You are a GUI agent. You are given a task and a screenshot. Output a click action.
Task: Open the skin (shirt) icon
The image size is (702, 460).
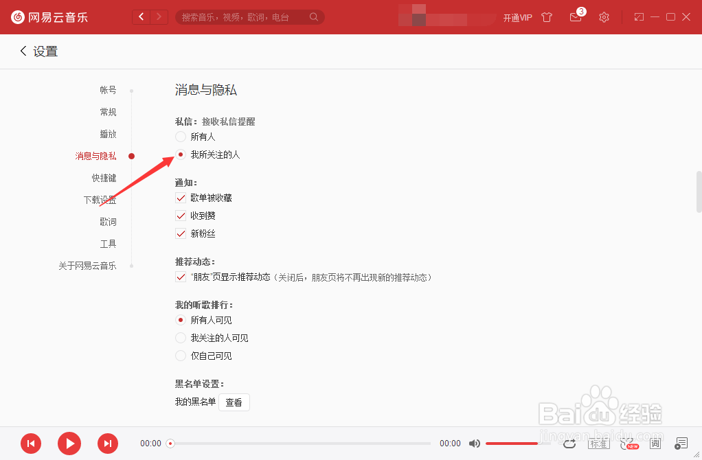(547, 17)
